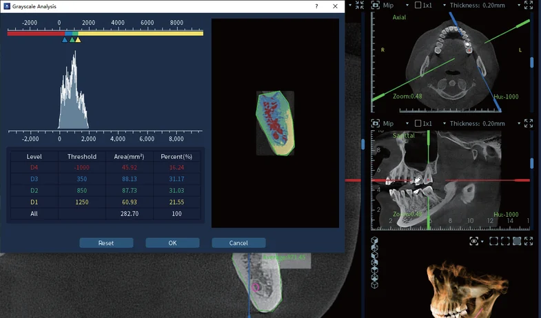
Task: Click the D4 level cell
Action: [34, 167]
